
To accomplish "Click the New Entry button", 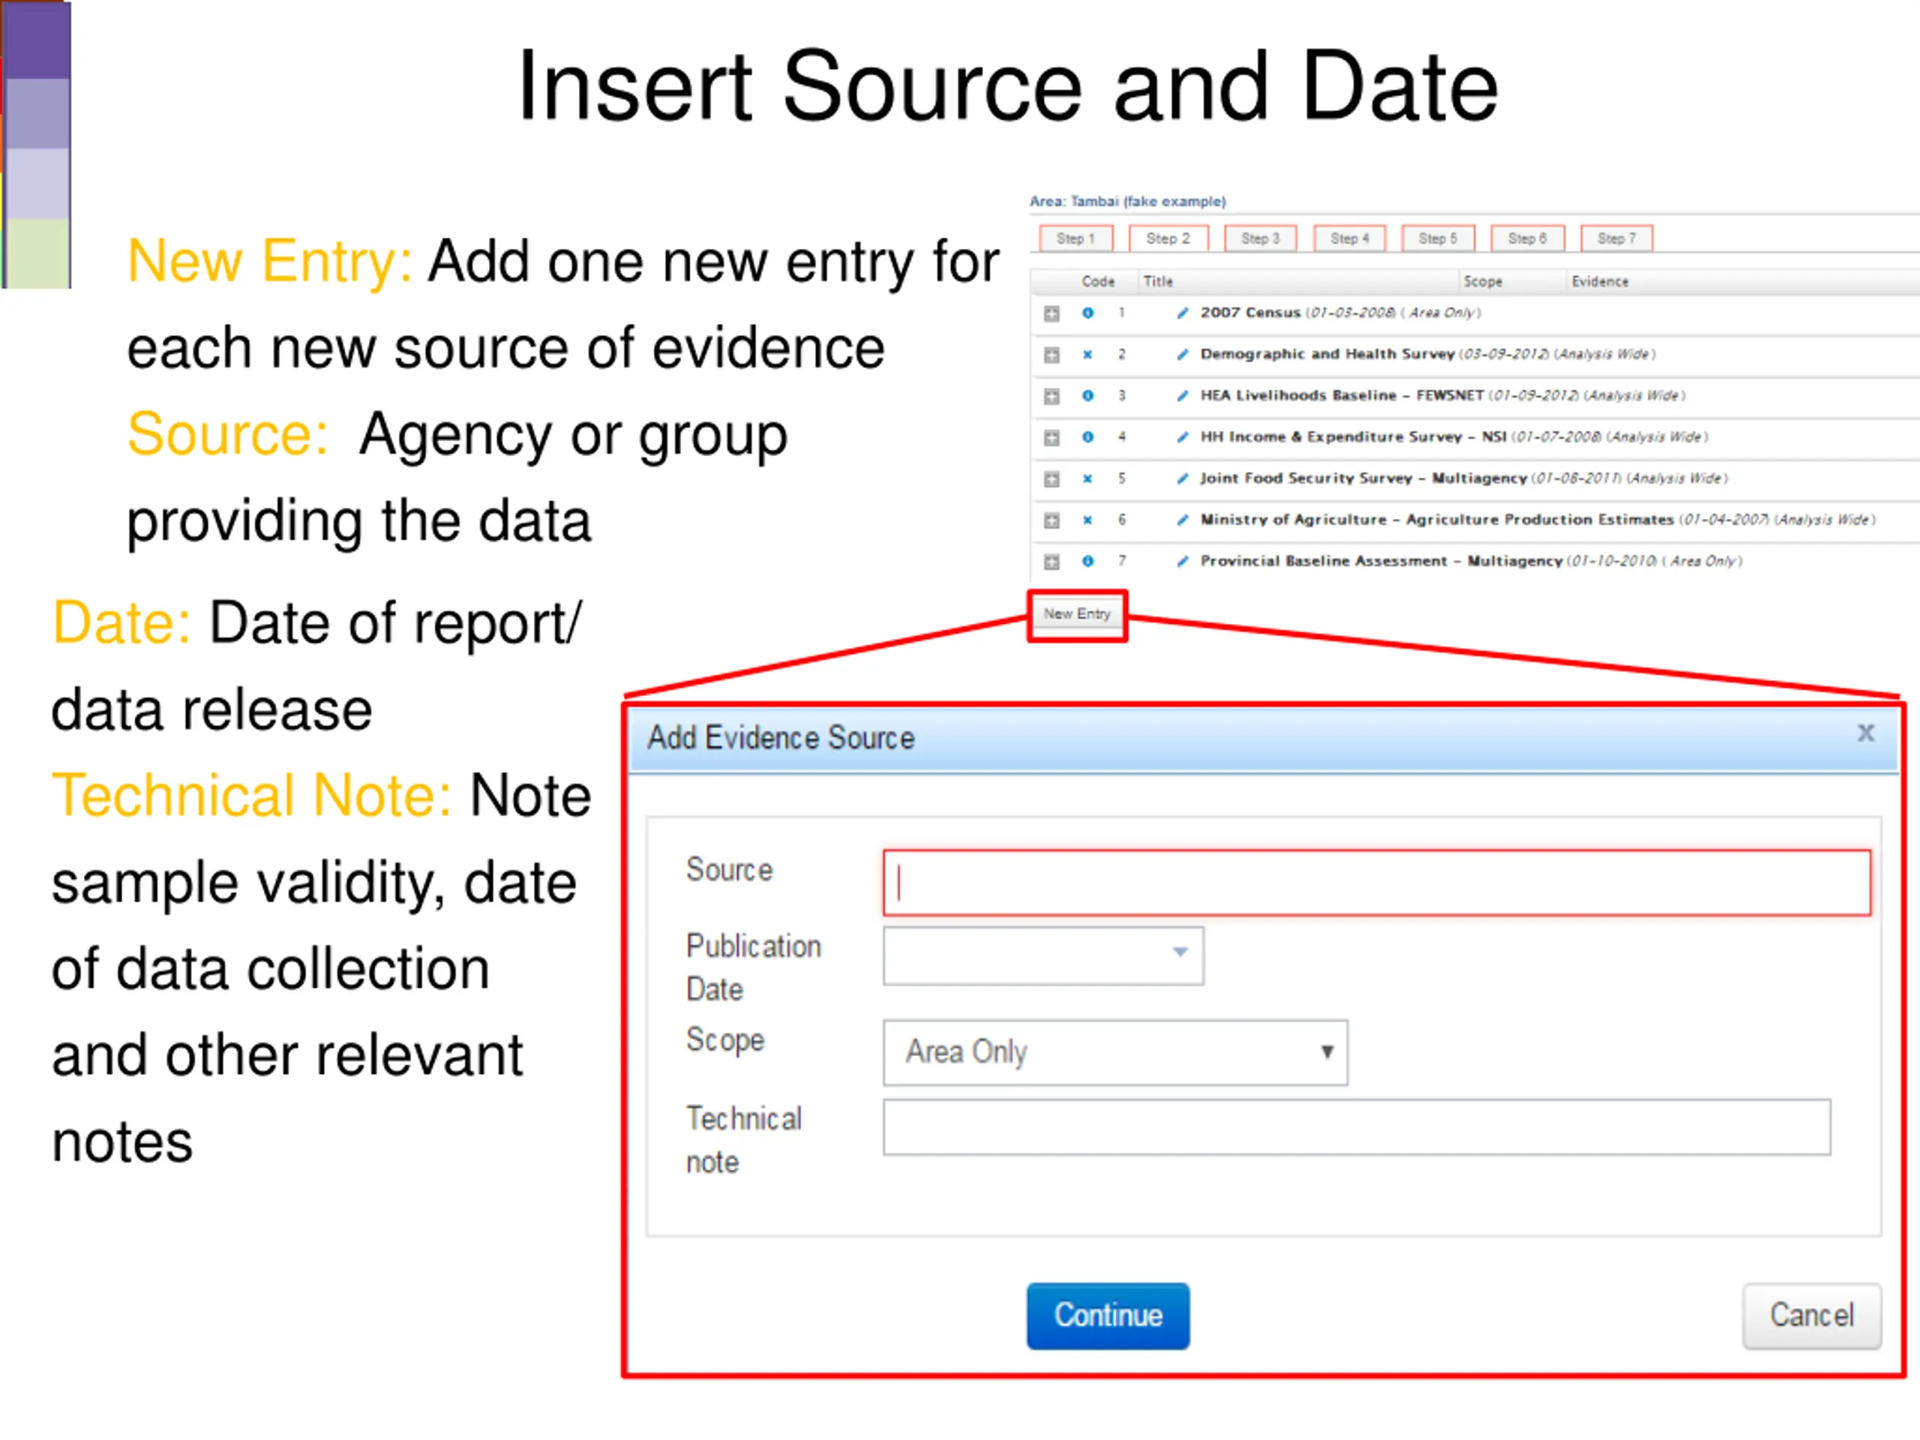I will pos(1077,614).
